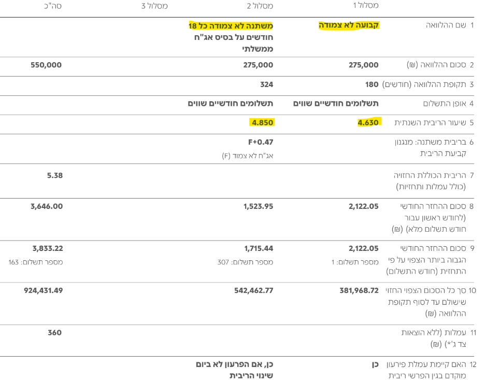
Task: Click the מסלול 3 column header
Action: [154, 6]
